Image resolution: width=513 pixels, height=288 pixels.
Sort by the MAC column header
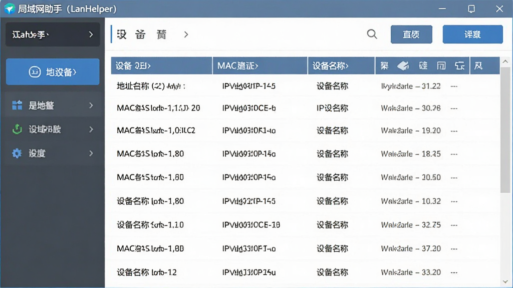(x=260, y=65)
